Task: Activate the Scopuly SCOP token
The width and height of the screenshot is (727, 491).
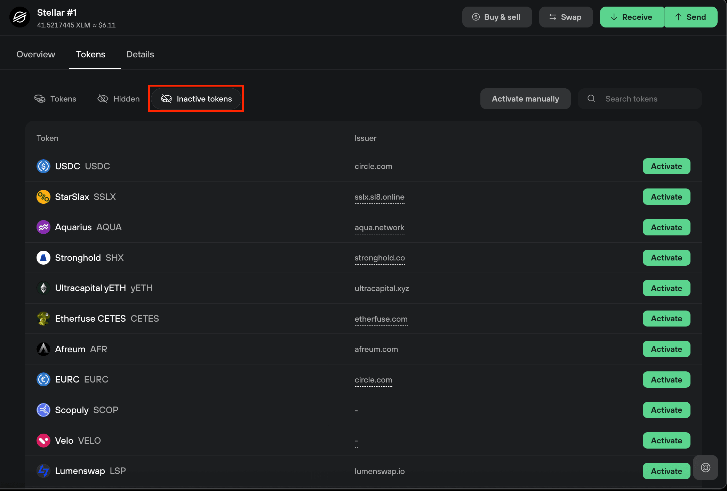Action: pyautogui.click(x=666, y=410)
